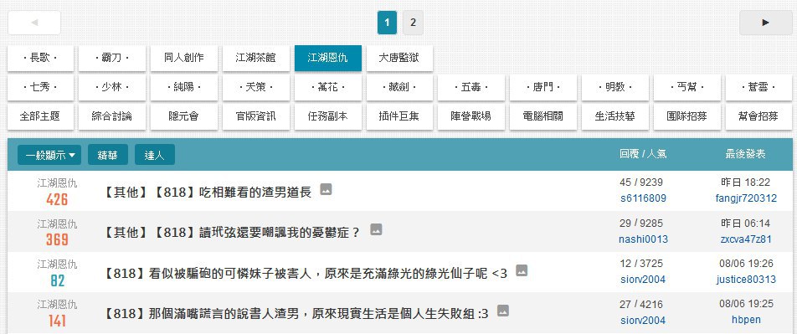Click image icon beside 吃相難看的渣男道長 thread
The height and width of the screenshot is (334, 797).
coord(326,190)
